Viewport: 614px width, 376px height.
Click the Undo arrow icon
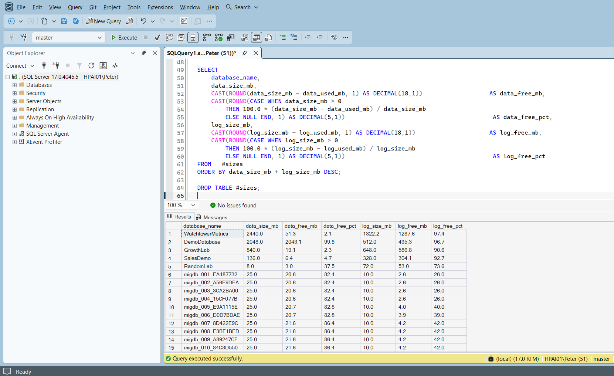click(143, 21)
